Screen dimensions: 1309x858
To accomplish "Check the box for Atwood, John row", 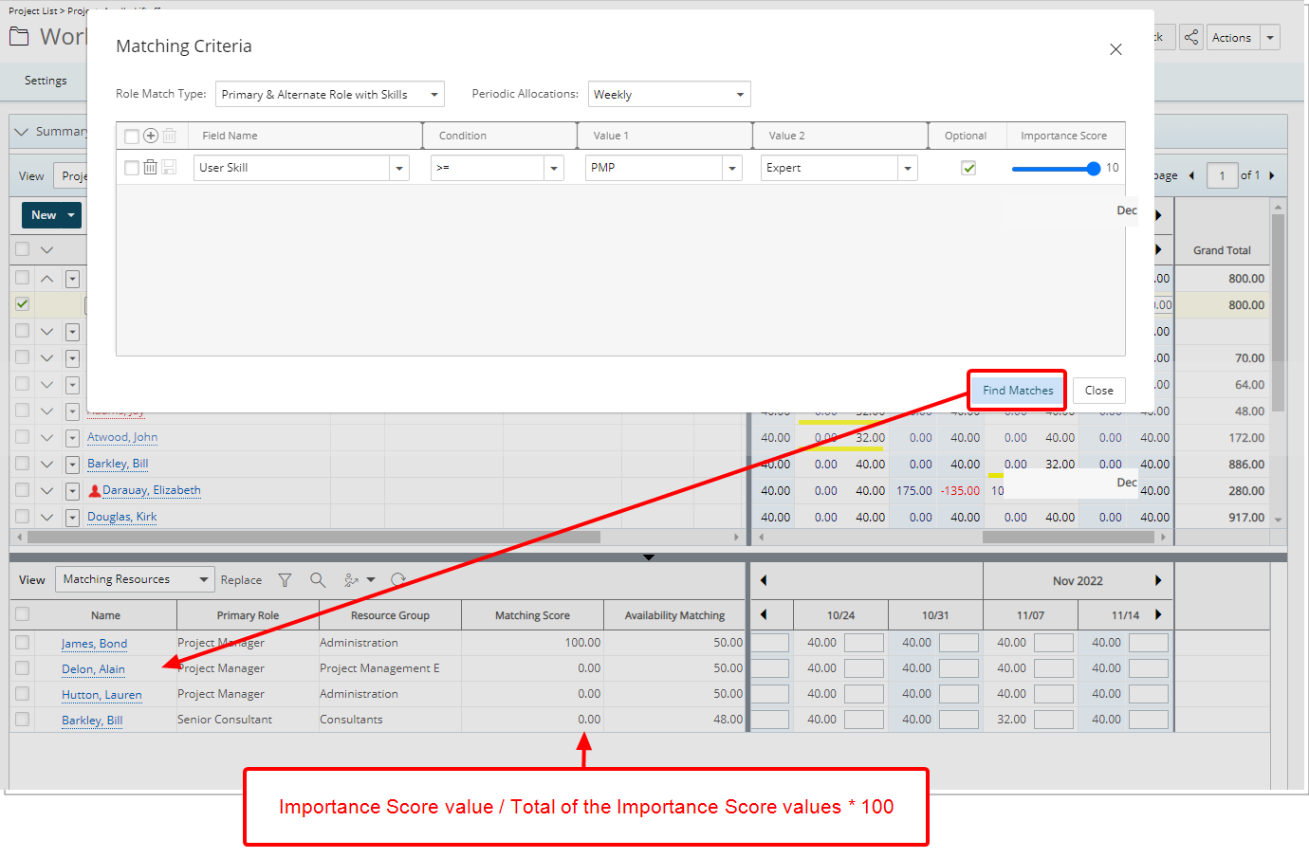I will click(22, 437).
